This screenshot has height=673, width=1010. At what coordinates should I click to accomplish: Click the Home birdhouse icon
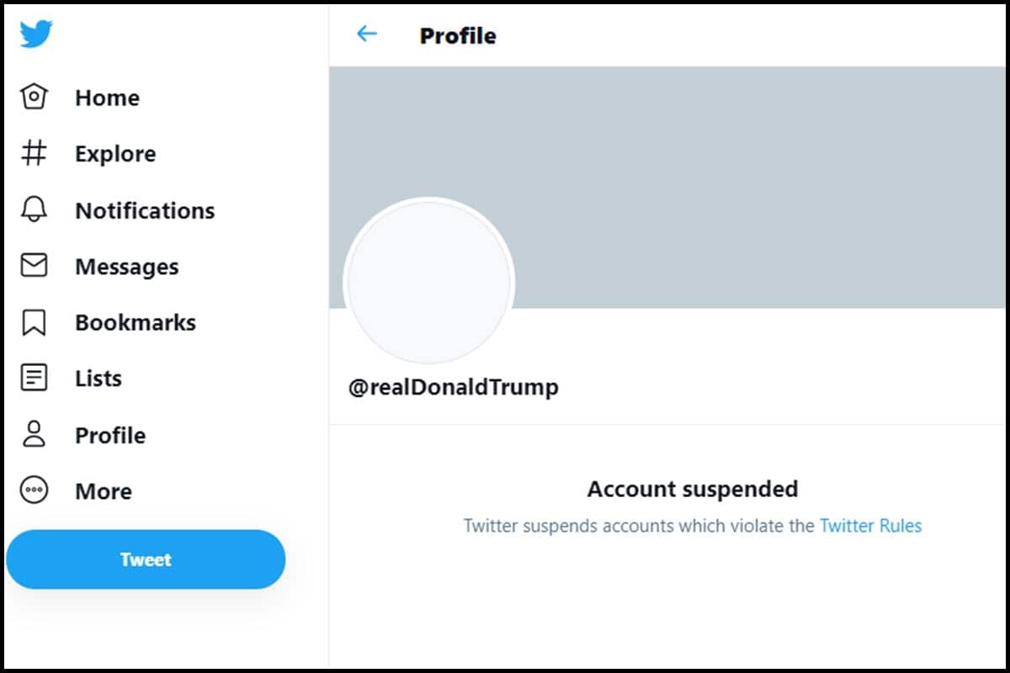pos(34,97)
